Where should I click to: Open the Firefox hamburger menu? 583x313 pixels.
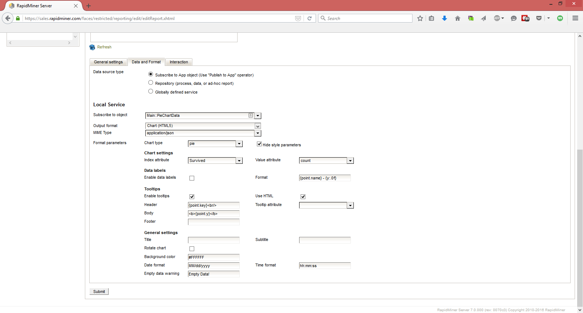point(575,18)
